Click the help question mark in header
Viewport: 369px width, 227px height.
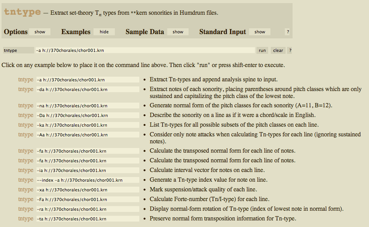tap(288, 32)
